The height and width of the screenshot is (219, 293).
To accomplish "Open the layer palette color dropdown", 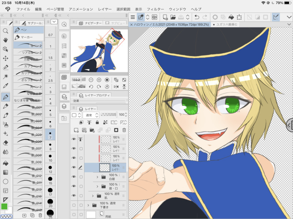I will point(76,115).
